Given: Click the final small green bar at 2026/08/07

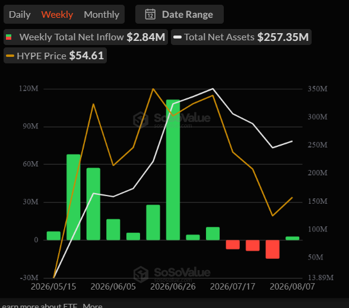Looking at the screenshot, I should (292, 238).
